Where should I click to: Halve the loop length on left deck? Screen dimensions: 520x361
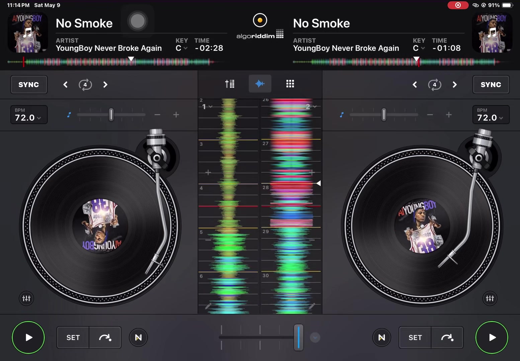66,85
